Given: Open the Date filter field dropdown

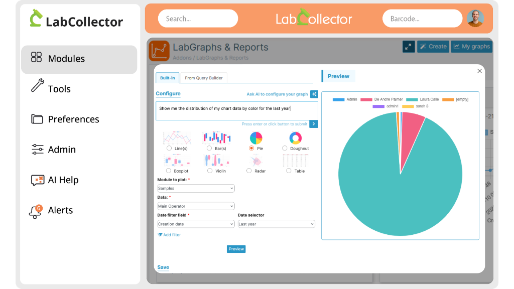Looking at the screenshot, I should [x=196, y=224].
